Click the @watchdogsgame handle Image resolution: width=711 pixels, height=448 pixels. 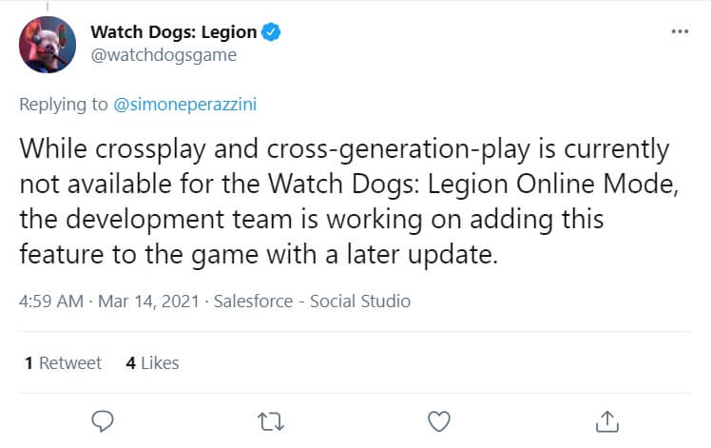click(x=163, y=54)
